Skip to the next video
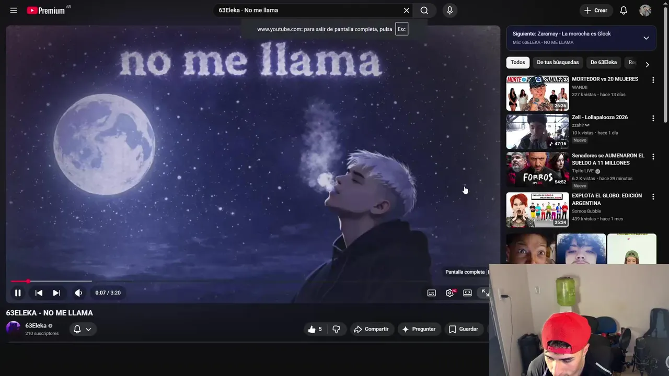The width and height of the screenshot is (669, 376). tap(56, 293)
